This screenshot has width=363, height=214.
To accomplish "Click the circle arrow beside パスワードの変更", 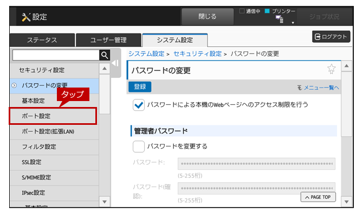I will [x=14, y=85].
